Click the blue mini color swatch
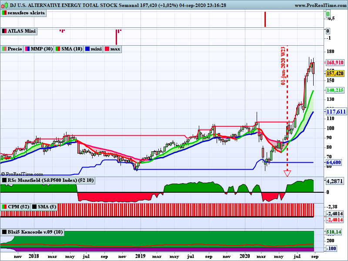Viewport: 348px width, 261px height. click(87, 49)
